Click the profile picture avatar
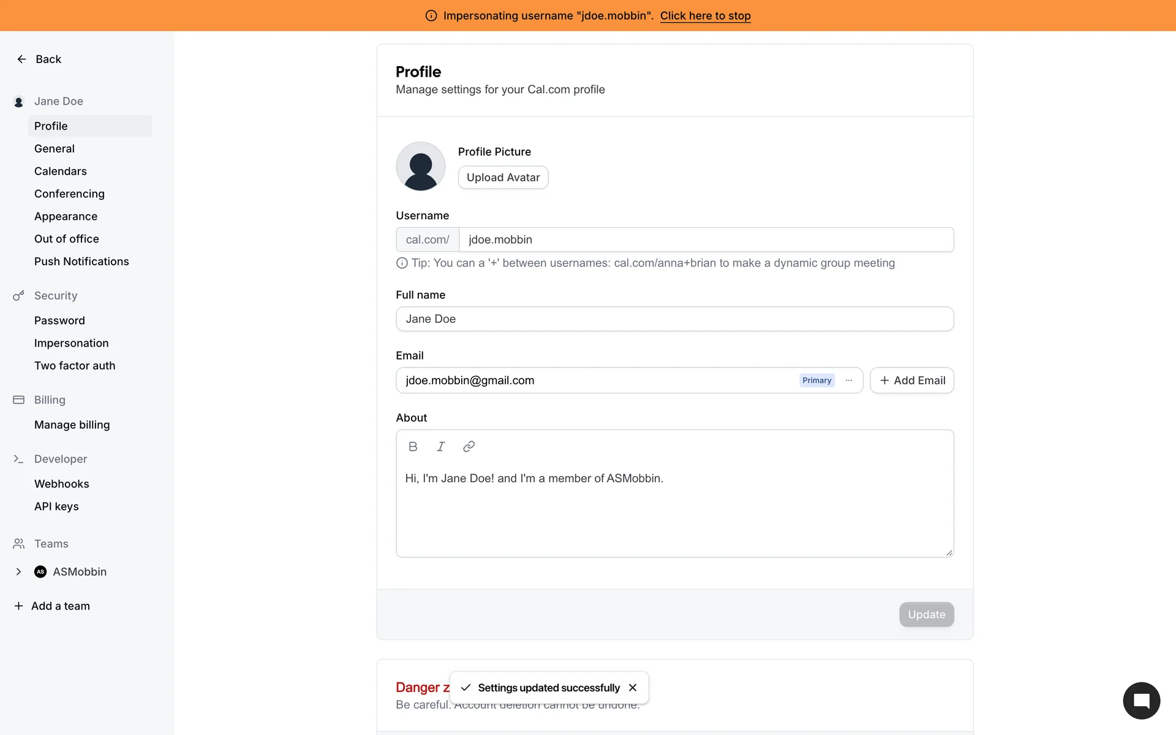Image resolution: width=1176 pixels, height=735 pixels. click(x=420, y=166)
